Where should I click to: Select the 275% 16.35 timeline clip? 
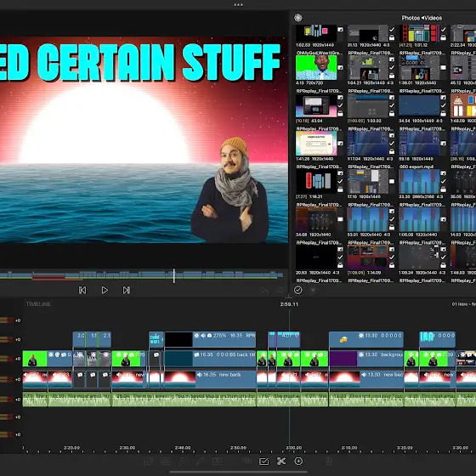[210, 339]
